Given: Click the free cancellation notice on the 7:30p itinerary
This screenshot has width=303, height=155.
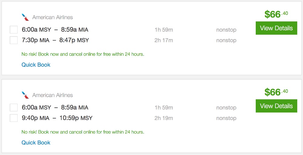Looking at the screenshot, I should point(83,54).
